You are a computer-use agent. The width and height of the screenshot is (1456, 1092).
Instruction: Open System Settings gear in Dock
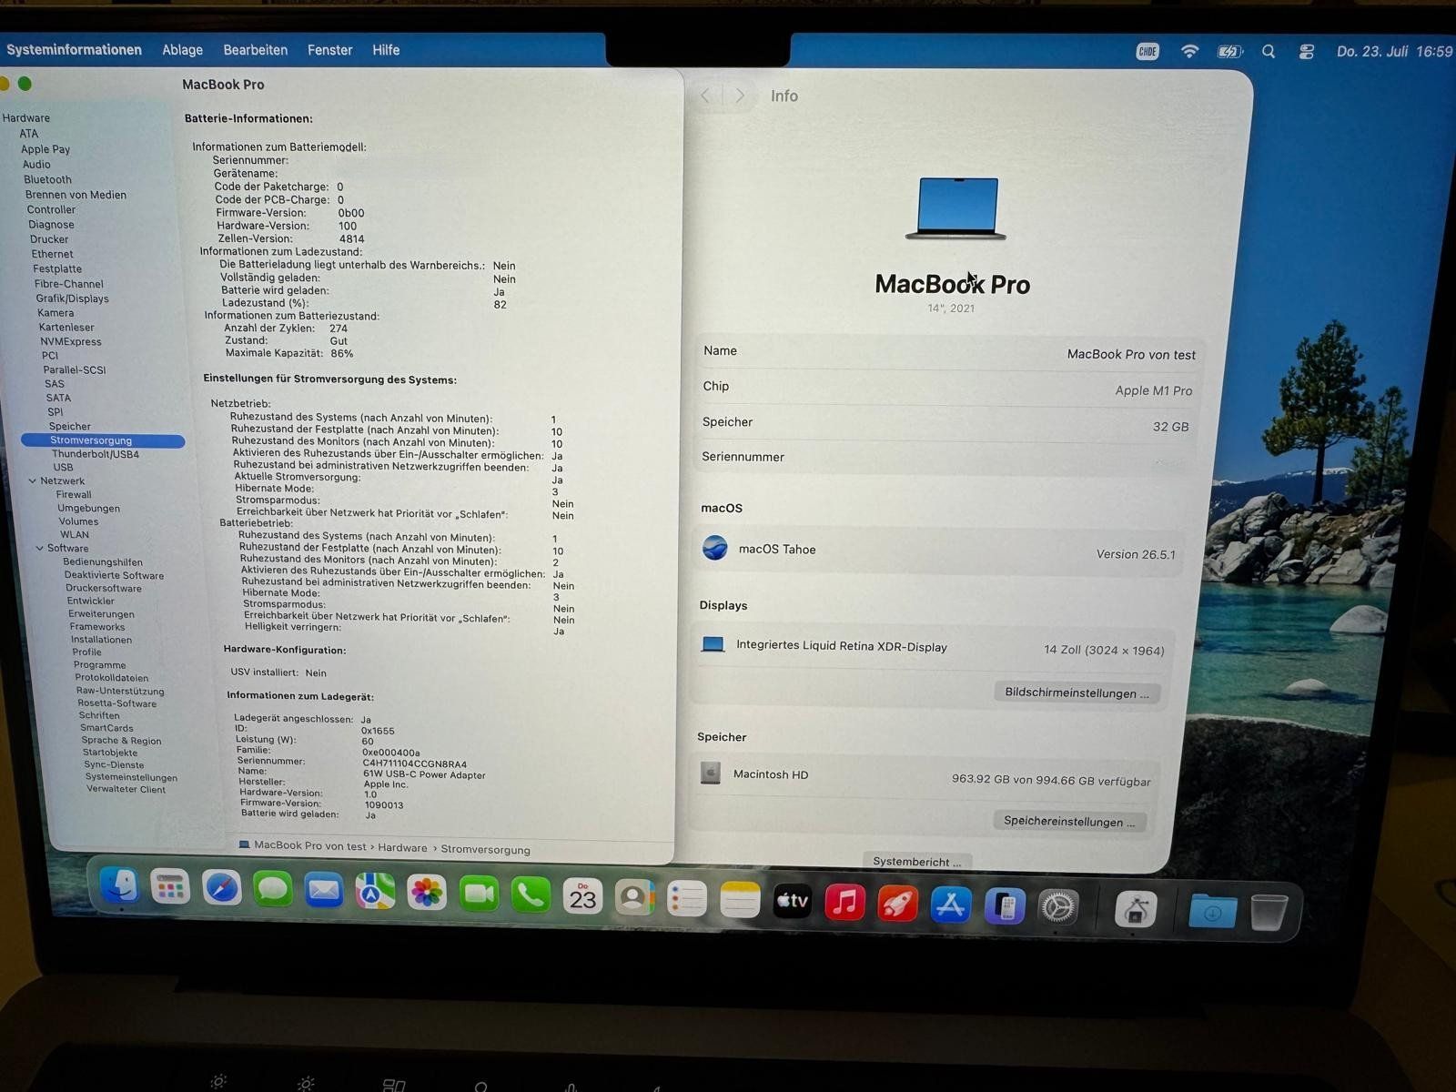pyautogui.click(x=1058, y=906)
